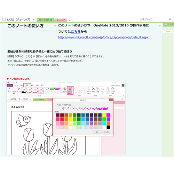Choose the thick black marker pen
Viewport: 174px width, 174px height.
coord(24,92)
